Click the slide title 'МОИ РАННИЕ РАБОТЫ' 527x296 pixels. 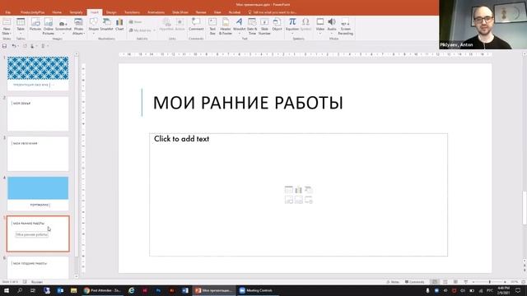point(248,103)
